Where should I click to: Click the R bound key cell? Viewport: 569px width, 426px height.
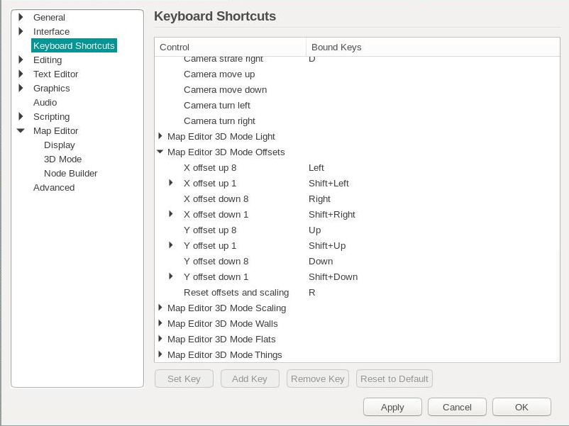click(311, 292)
